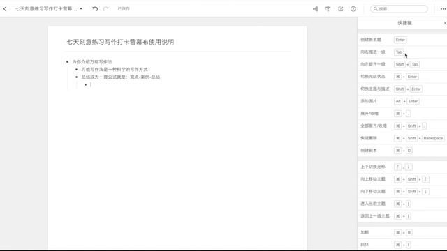This screenshot has height=251, width=447.
Task: Select the line 为你介绍万能写作法
Action: coord(92,62)
